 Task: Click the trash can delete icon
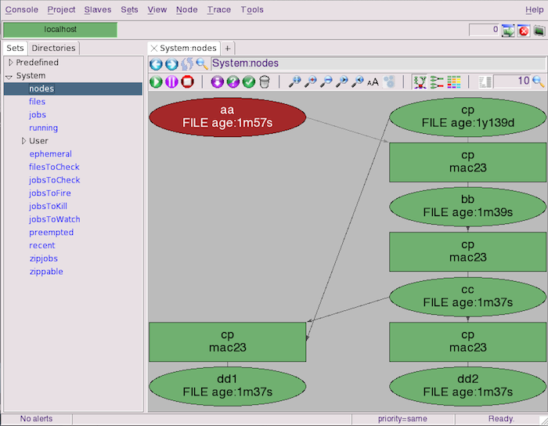(265, 81)
